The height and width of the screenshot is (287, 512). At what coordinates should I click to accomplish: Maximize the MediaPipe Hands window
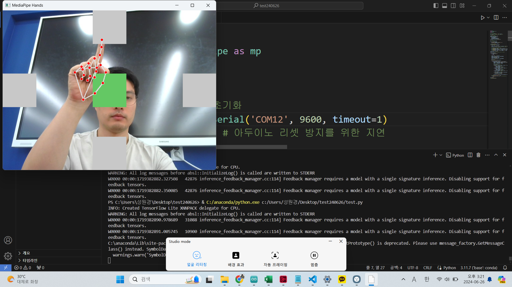pyautogui.click(x=192, y=5)
